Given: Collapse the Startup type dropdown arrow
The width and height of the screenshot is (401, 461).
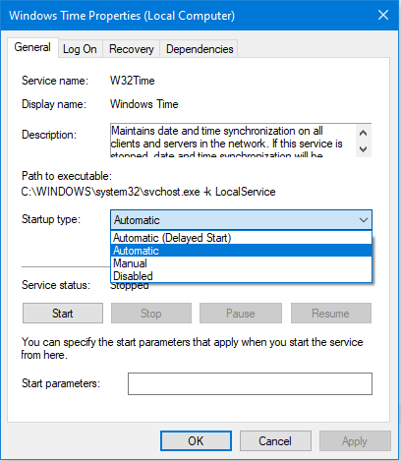Looking at the screenshot, I should [x=363, y=220].
